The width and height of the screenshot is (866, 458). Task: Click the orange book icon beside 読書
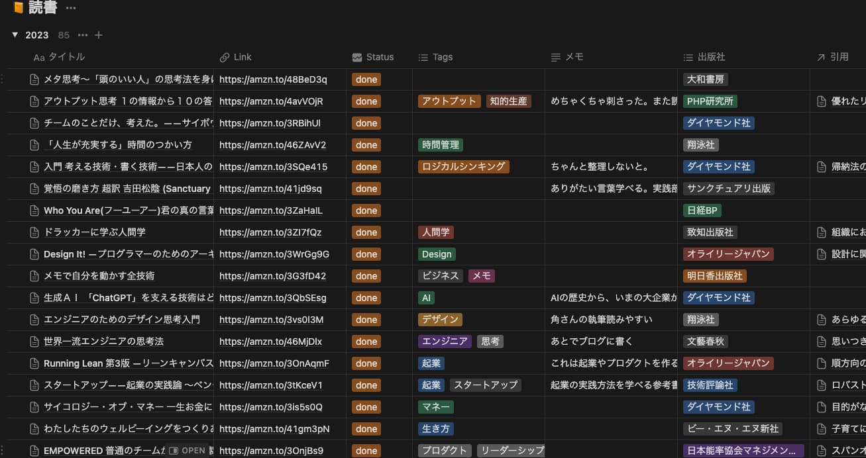pyautogui.click(x=18, y=8)
